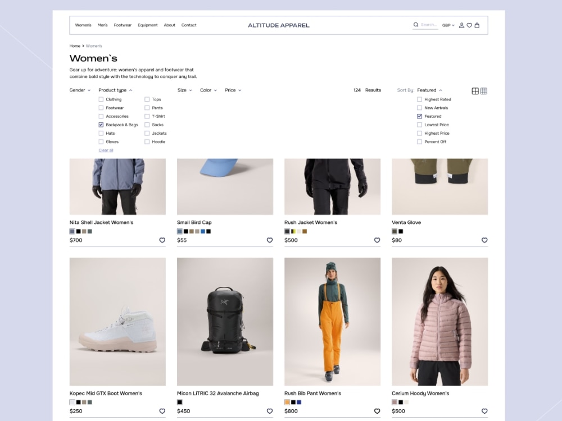This screenshot has height=421, width=562.
Task: Check the Hoodie filter checkbox
Action: (147, 142)
